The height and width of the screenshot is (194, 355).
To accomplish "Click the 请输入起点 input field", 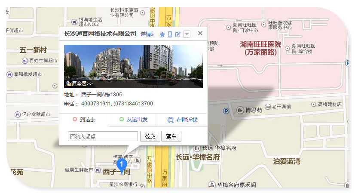I will pos(103,136).
